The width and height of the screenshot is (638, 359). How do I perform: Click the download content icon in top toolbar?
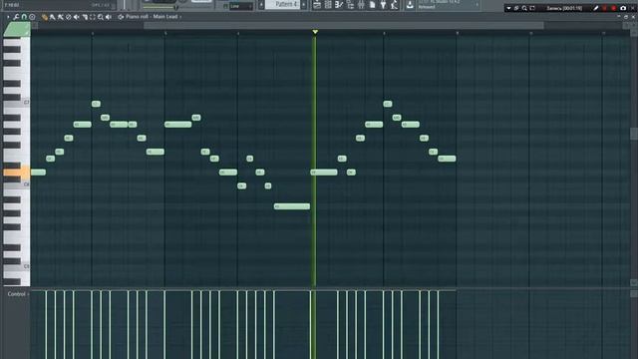click(x=410, y=5)
